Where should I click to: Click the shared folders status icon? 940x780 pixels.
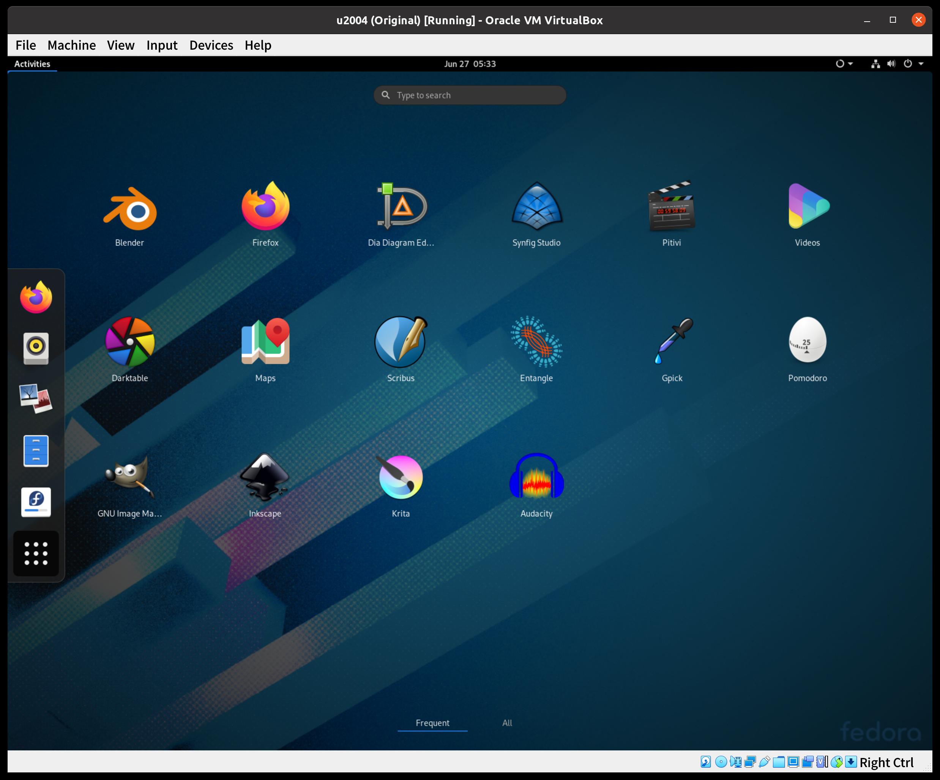[x=779, y=762]
